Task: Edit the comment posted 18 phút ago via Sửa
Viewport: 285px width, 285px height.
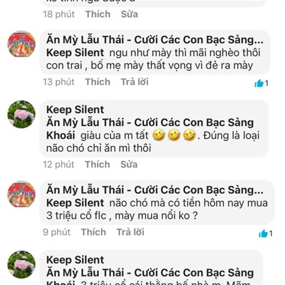Action: [129, 14]
